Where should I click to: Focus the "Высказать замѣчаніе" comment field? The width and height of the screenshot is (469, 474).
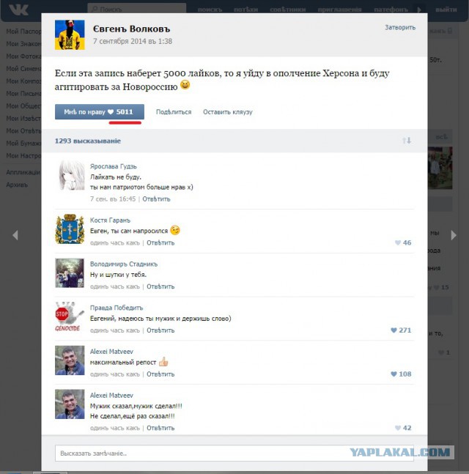[234, 453]
